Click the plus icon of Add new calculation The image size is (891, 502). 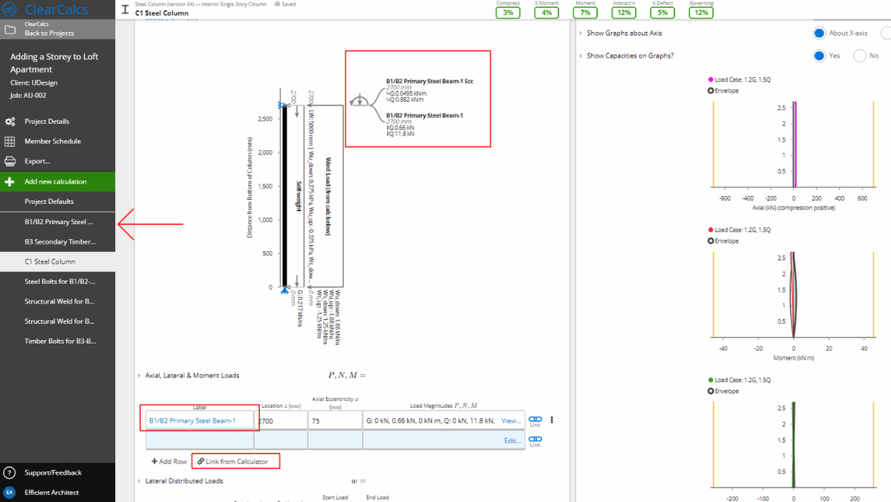[x=10, y=181]
